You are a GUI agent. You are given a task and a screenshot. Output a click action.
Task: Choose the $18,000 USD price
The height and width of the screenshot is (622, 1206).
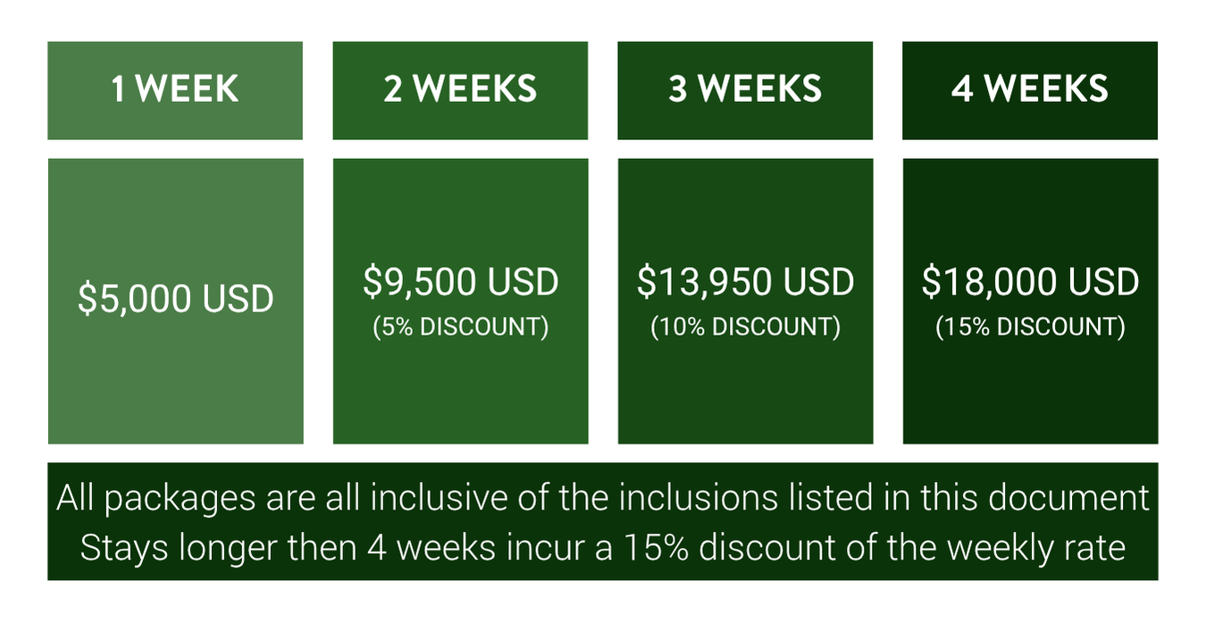pyautogui.click(x=1030, y=282)
